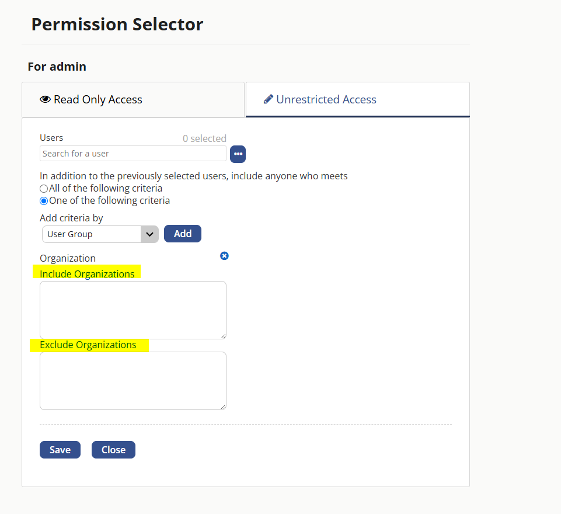The image size is (561, 514).
Task: Click the dropdown chevron beside User Group
Action: 149,234
